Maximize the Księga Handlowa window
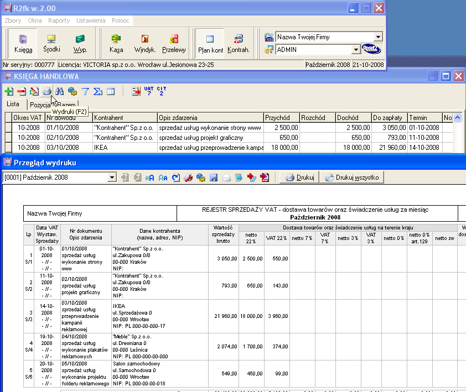 point(446,76)
